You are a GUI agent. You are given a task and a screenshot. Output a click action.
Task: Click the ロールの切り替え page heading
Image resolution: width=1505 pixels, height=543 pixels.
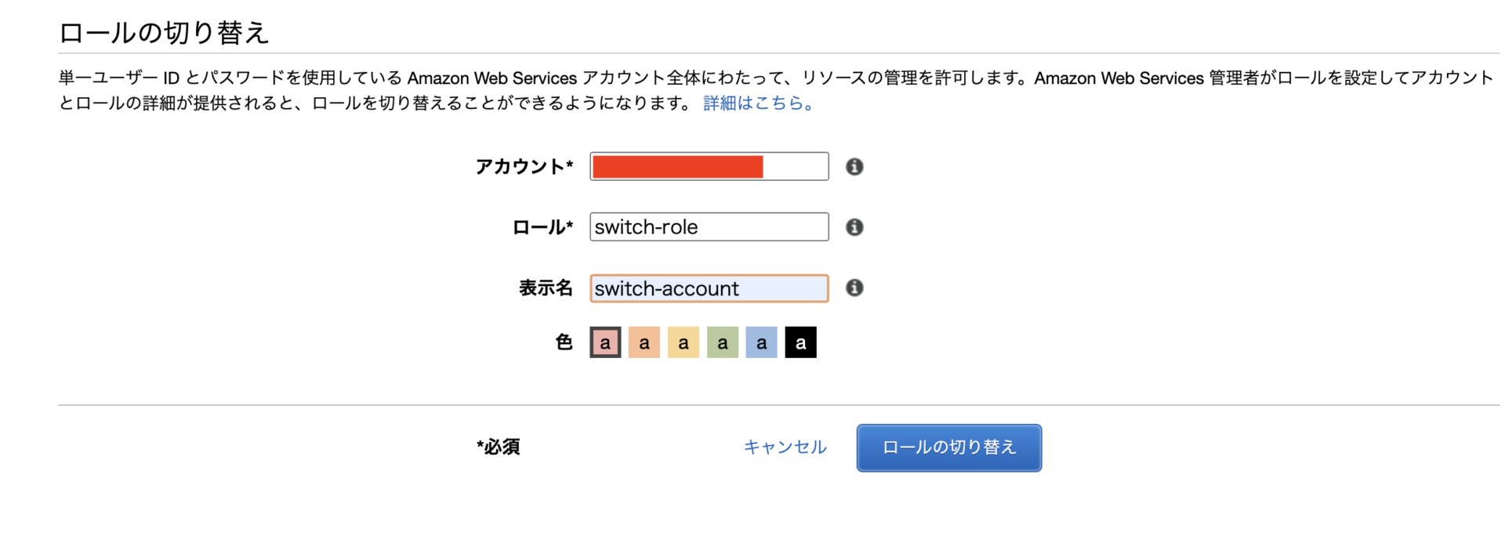[165, 32]
